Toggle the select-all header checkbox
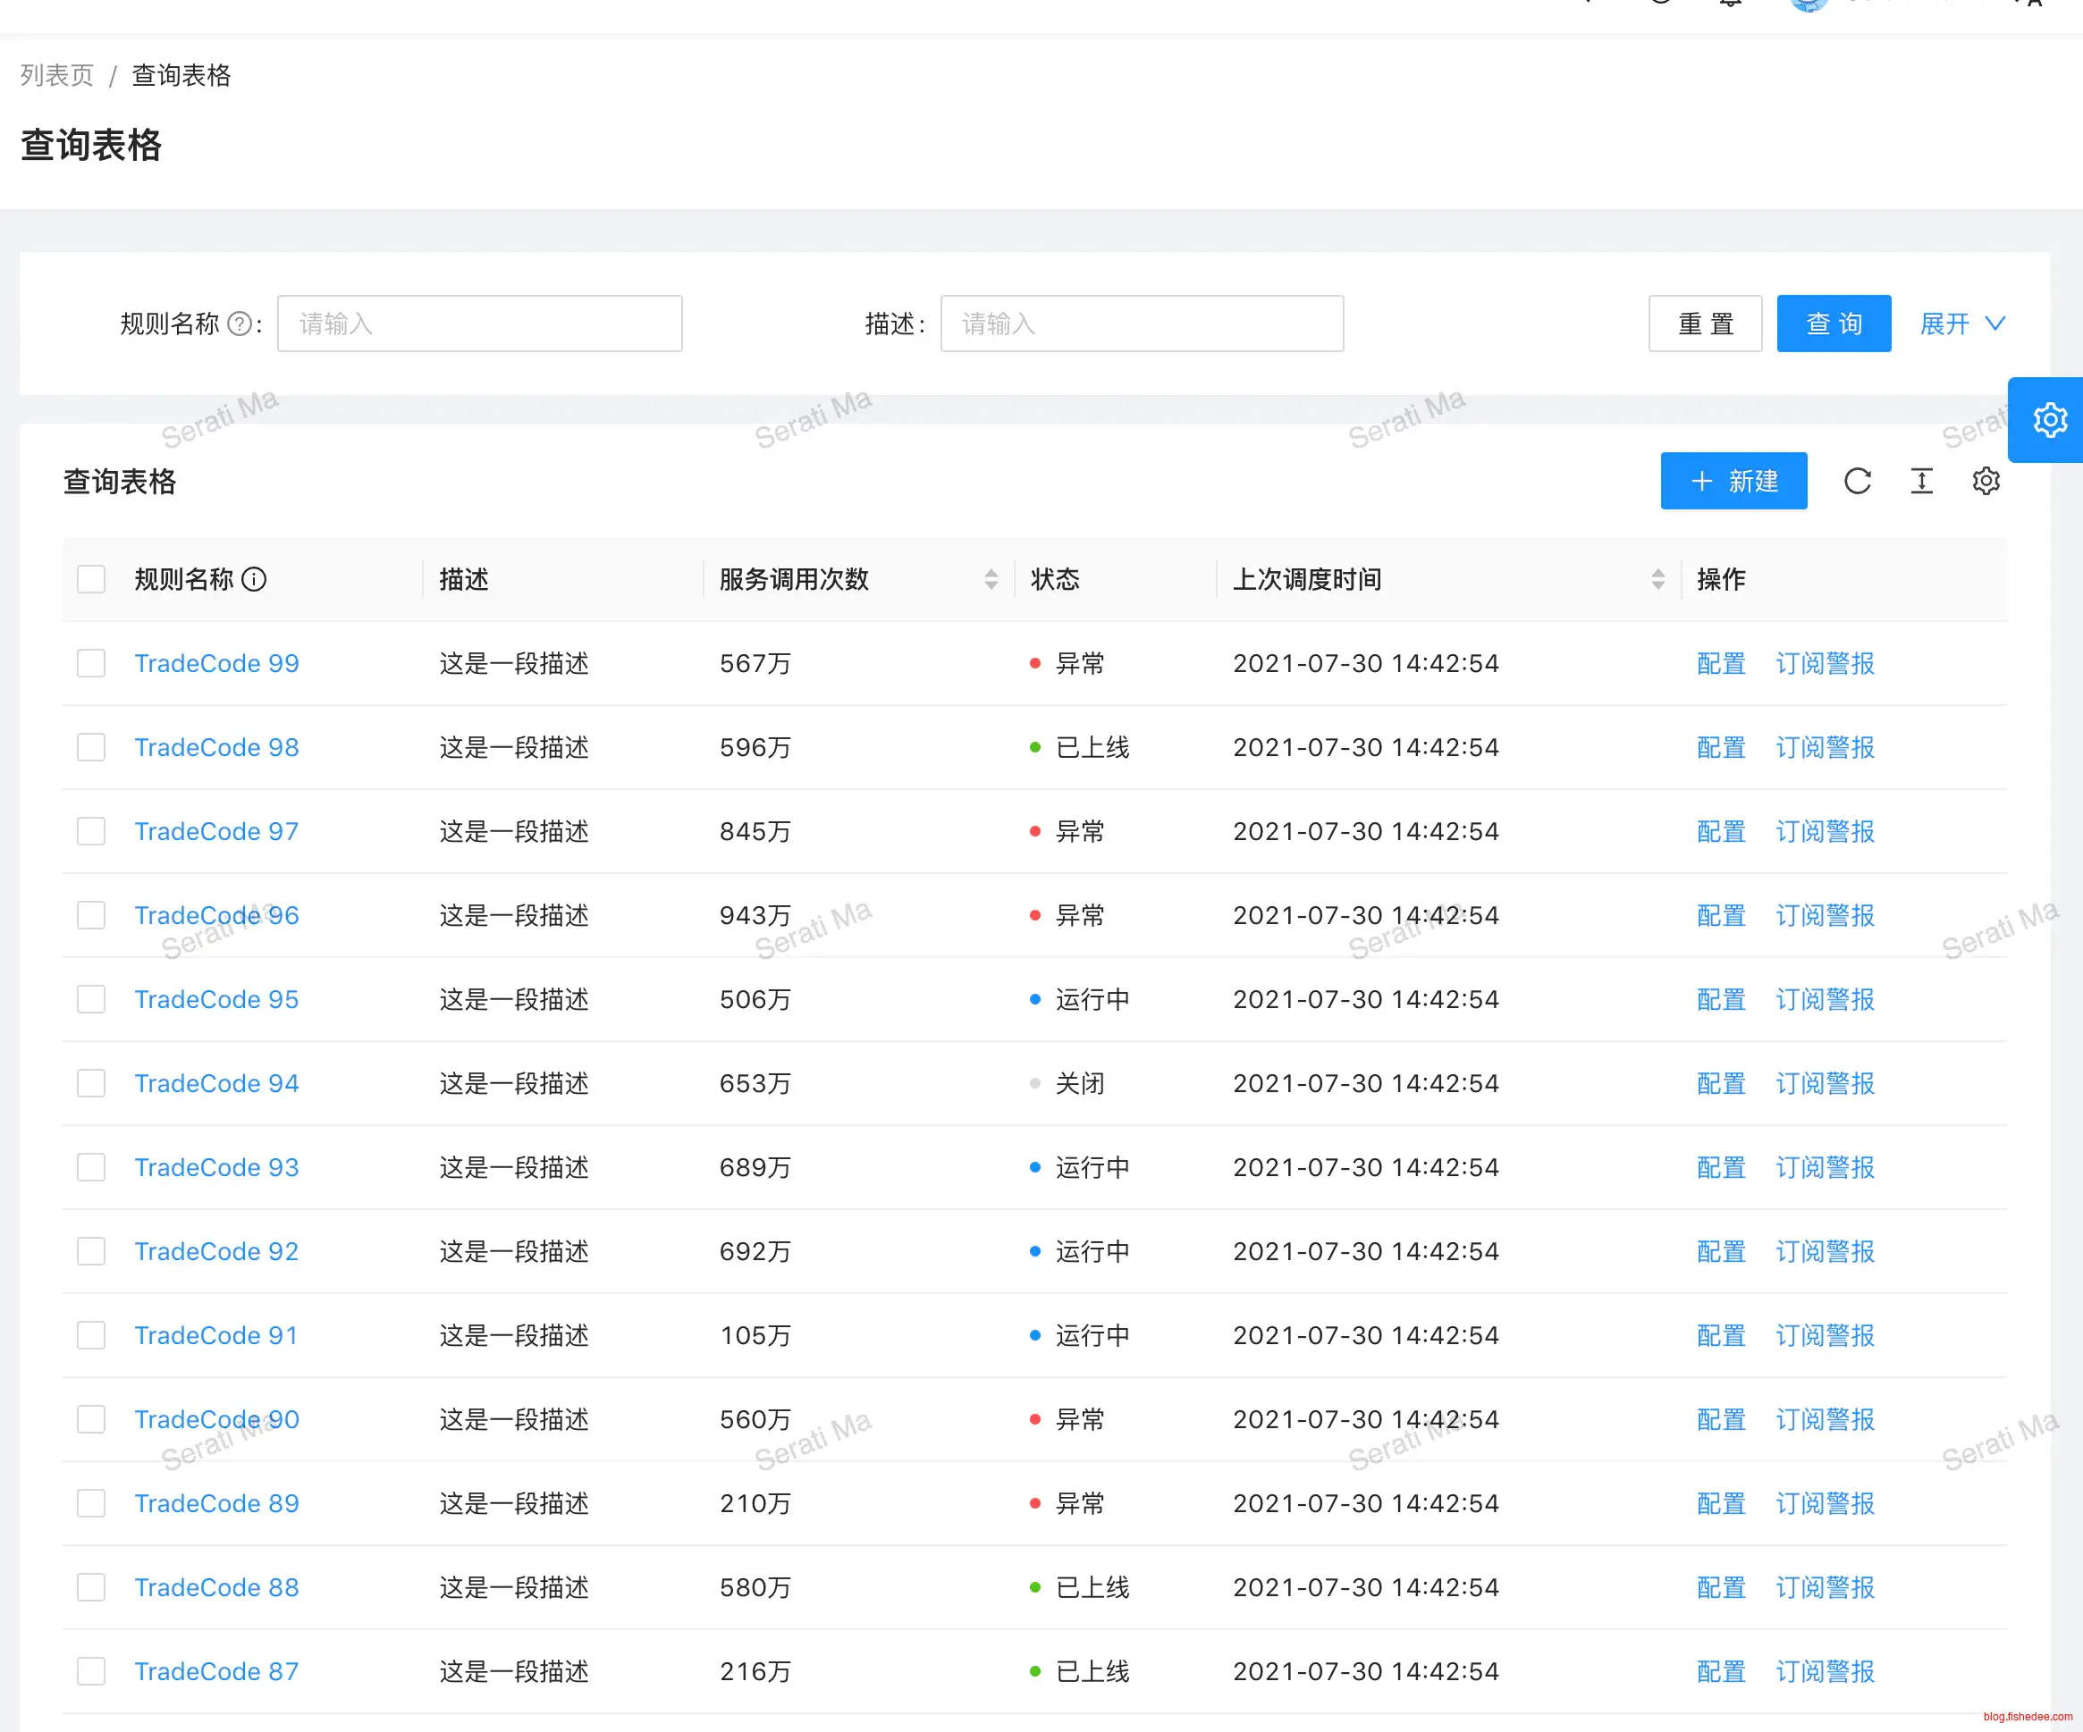This screenshot has height=1732, width=2083. (x=91, y=579)
